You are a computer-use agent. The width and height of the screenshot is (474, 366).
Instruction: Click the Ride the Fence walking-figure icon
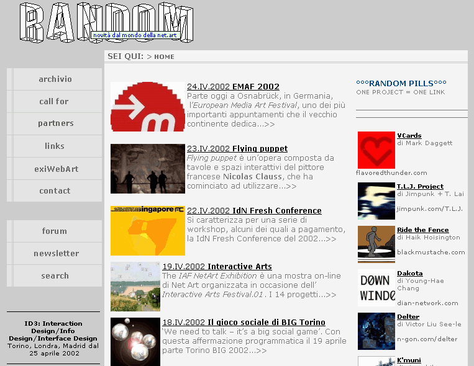376,244
